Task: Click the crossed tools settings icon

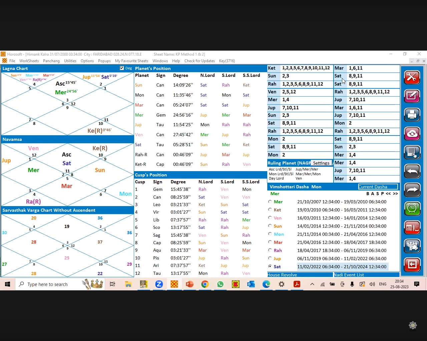Action: (412, 77)
